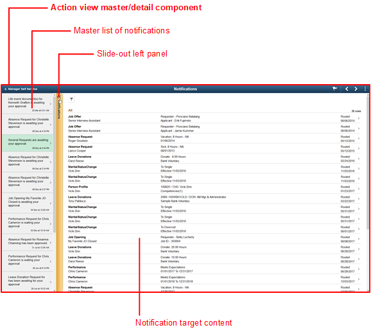Viewport: 371px width, 332px height.
Task: Click the main content vertical scrollbar
Action: [x=368, y=162]
